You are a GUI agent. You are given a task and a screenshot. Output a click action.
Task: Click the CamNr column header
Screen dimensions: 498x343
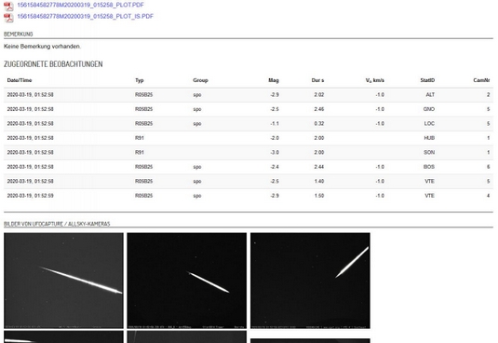[x=481, y=80]
